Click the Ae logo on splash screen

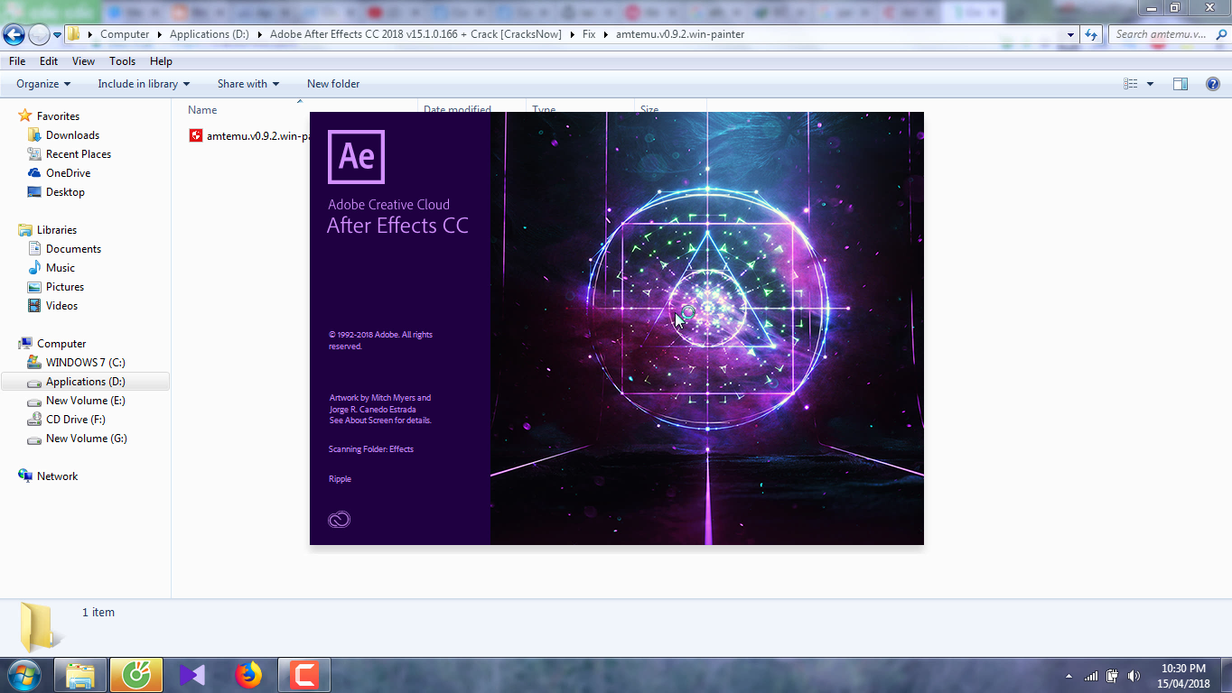click(356, 157)
